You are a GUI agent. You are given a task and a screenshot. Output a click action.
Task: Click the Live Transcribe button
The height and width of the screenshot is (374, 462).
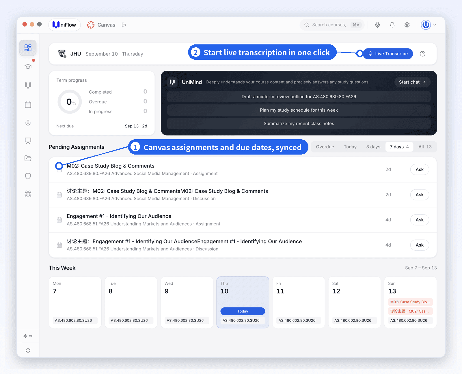pos(388,54)
